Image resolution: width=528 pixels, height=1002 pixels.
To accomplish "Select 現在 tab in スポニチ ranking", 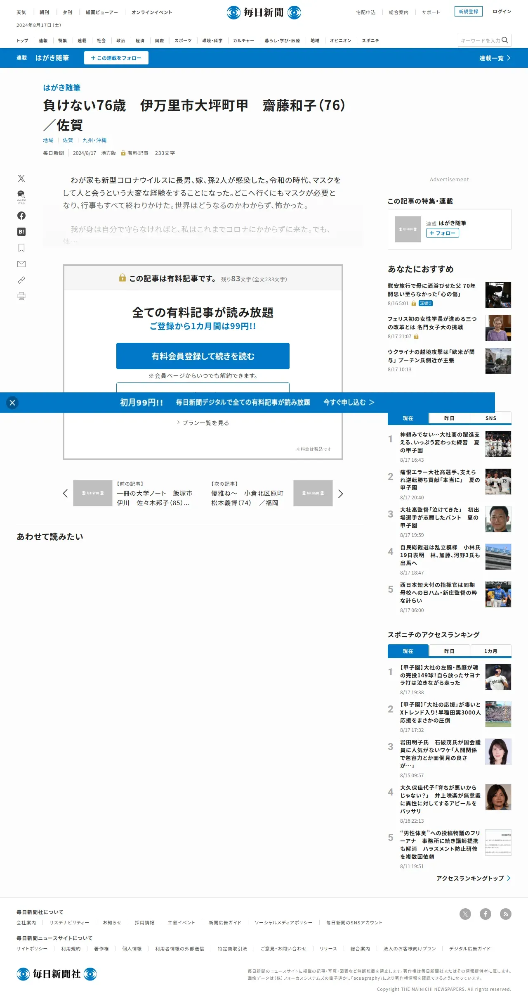I will tap(408, 651).
